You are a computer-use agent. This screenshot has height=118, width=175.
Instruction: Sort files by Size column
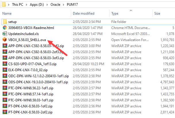[x=157, y=13]
